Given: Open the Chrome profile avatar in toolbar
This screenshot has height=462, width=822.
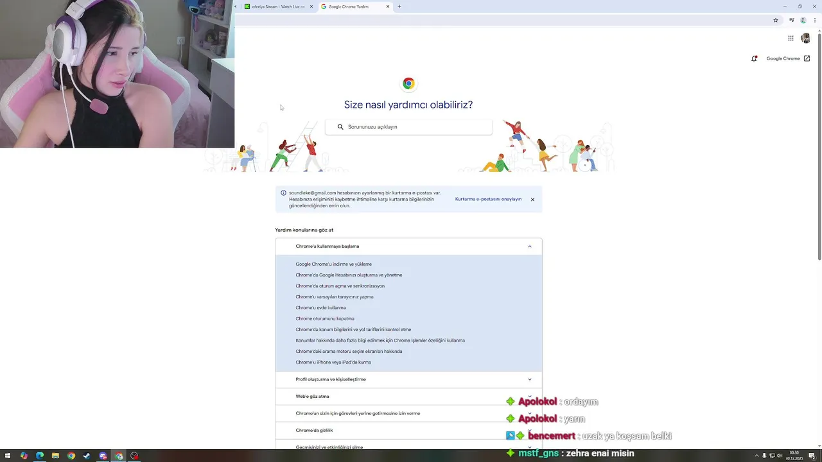Looking at the screenshot, I should 803,21.
